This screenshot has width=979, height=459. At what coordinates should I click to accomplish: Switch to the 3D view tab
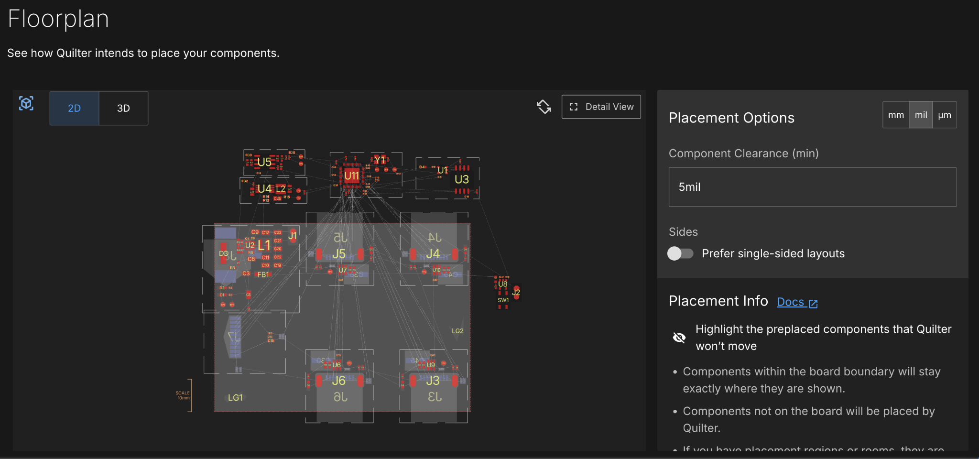coord(123,108)
